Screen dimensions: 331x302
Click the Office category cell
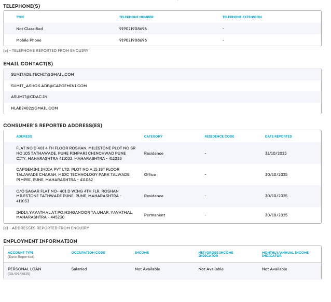coord(150,174)
